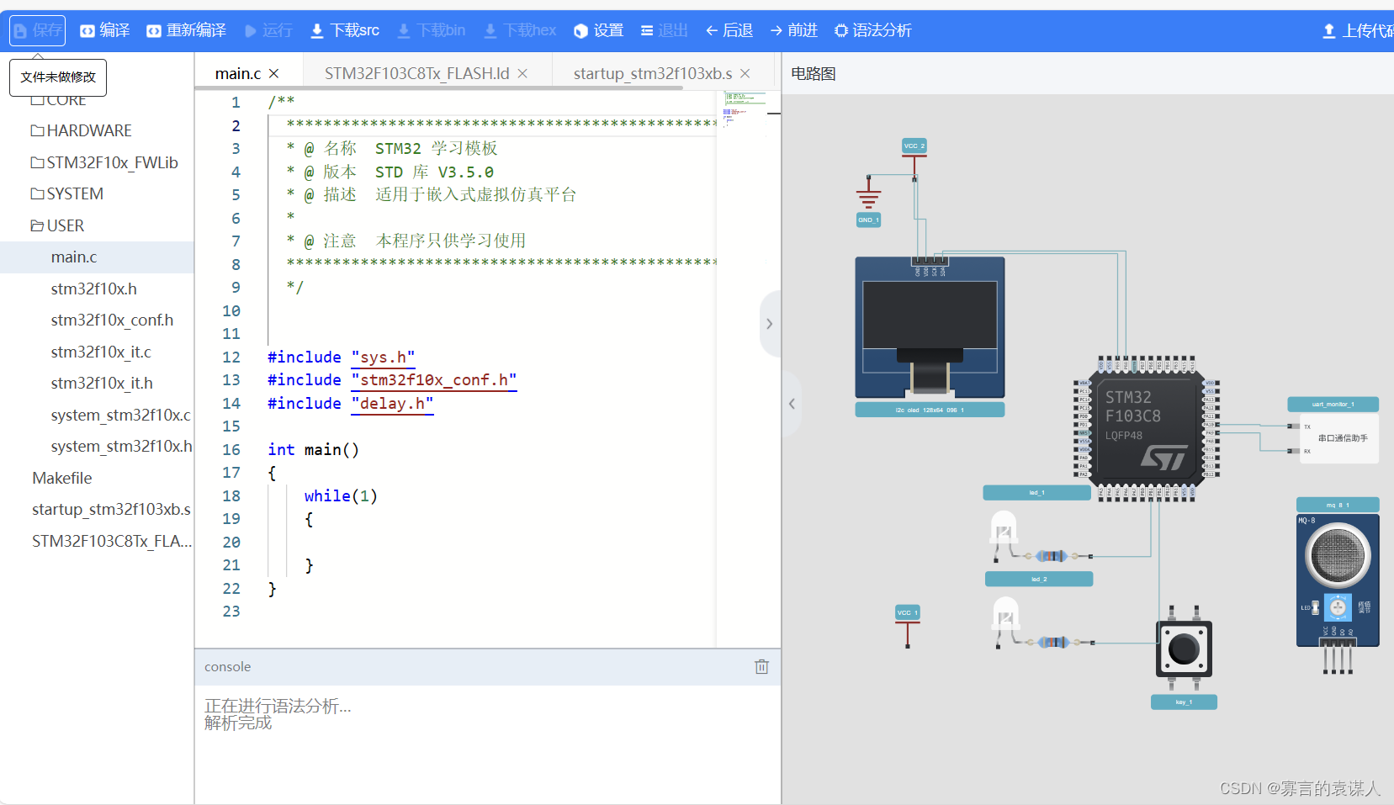Click 下载src to download the source

[x=345, y=30]
